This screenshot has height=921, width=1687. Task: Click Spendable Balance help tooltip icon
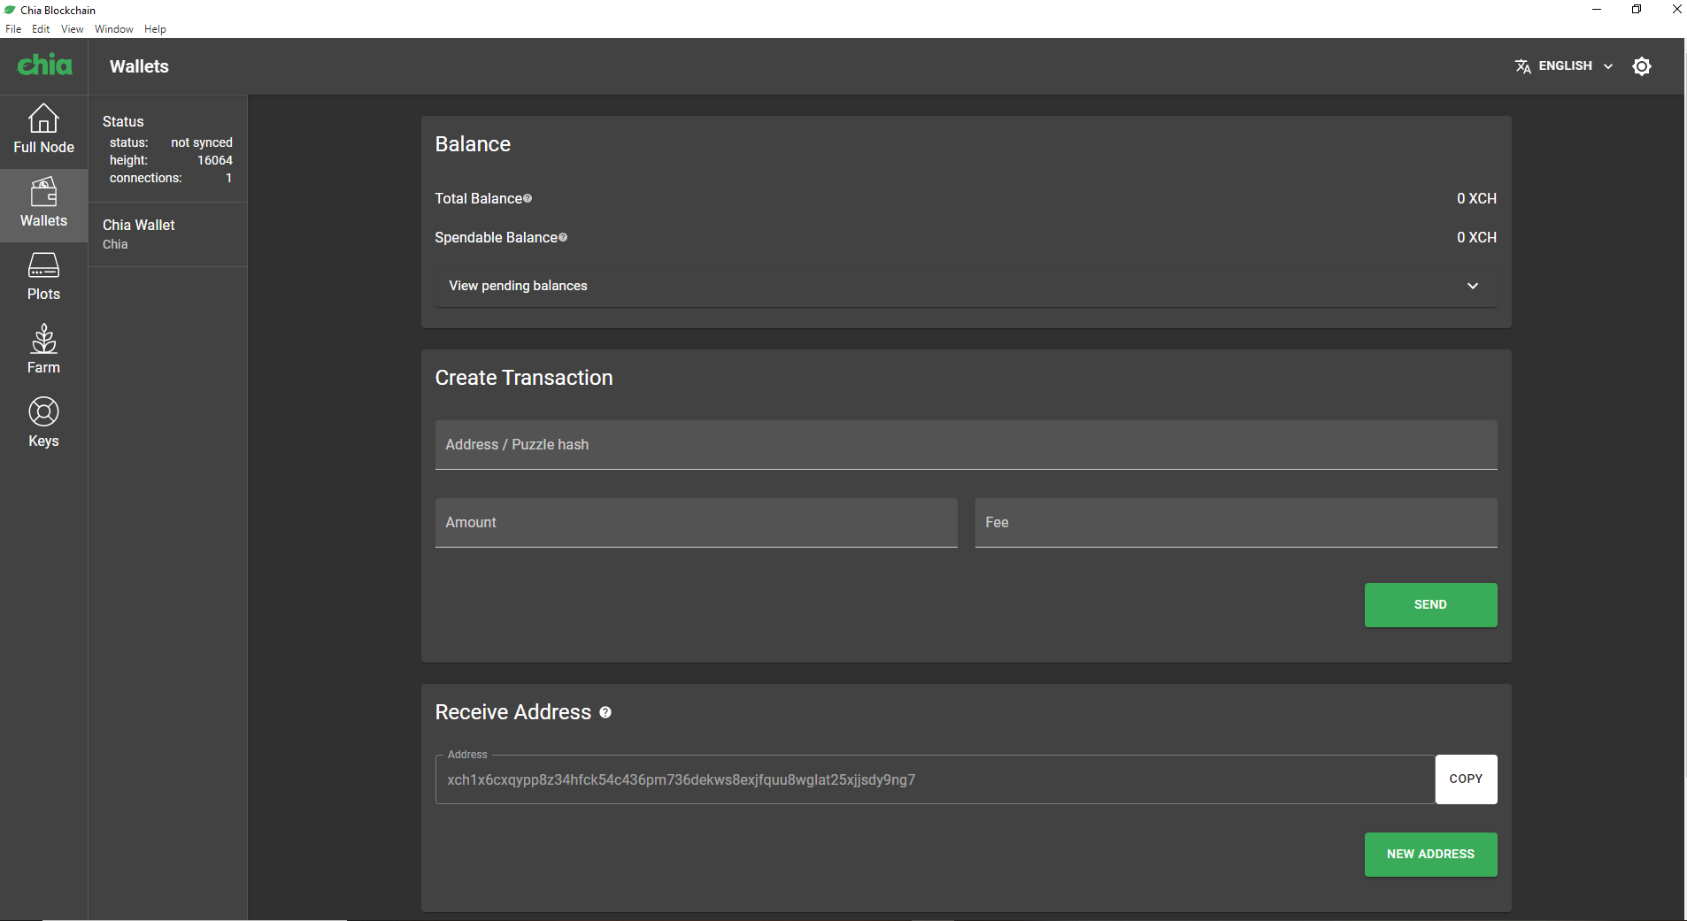tap(563, 237)
